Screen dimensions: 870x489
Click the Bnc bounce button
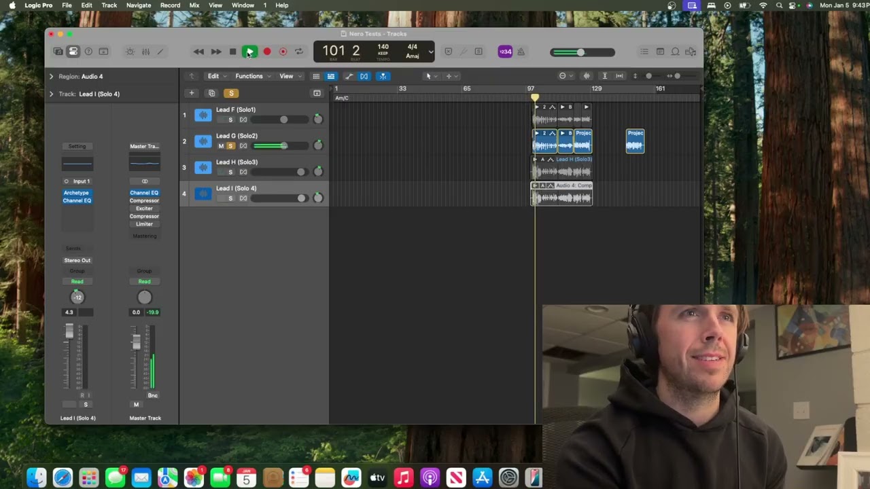point(153,395)
